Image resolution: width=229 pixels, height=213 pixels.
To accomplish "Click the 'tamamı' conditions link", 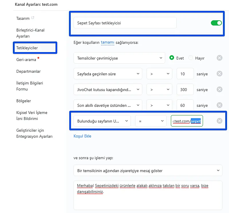I will (x=107, y=42).
